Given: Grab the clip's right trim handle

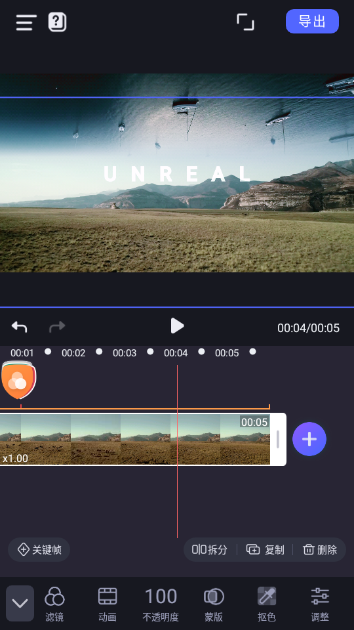Looking at the screenshot, I should (x=278, y=439).
